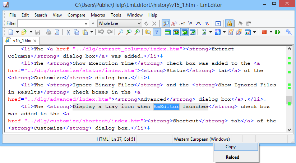Open Properties for Current Configuration icon

click(231, 32)
